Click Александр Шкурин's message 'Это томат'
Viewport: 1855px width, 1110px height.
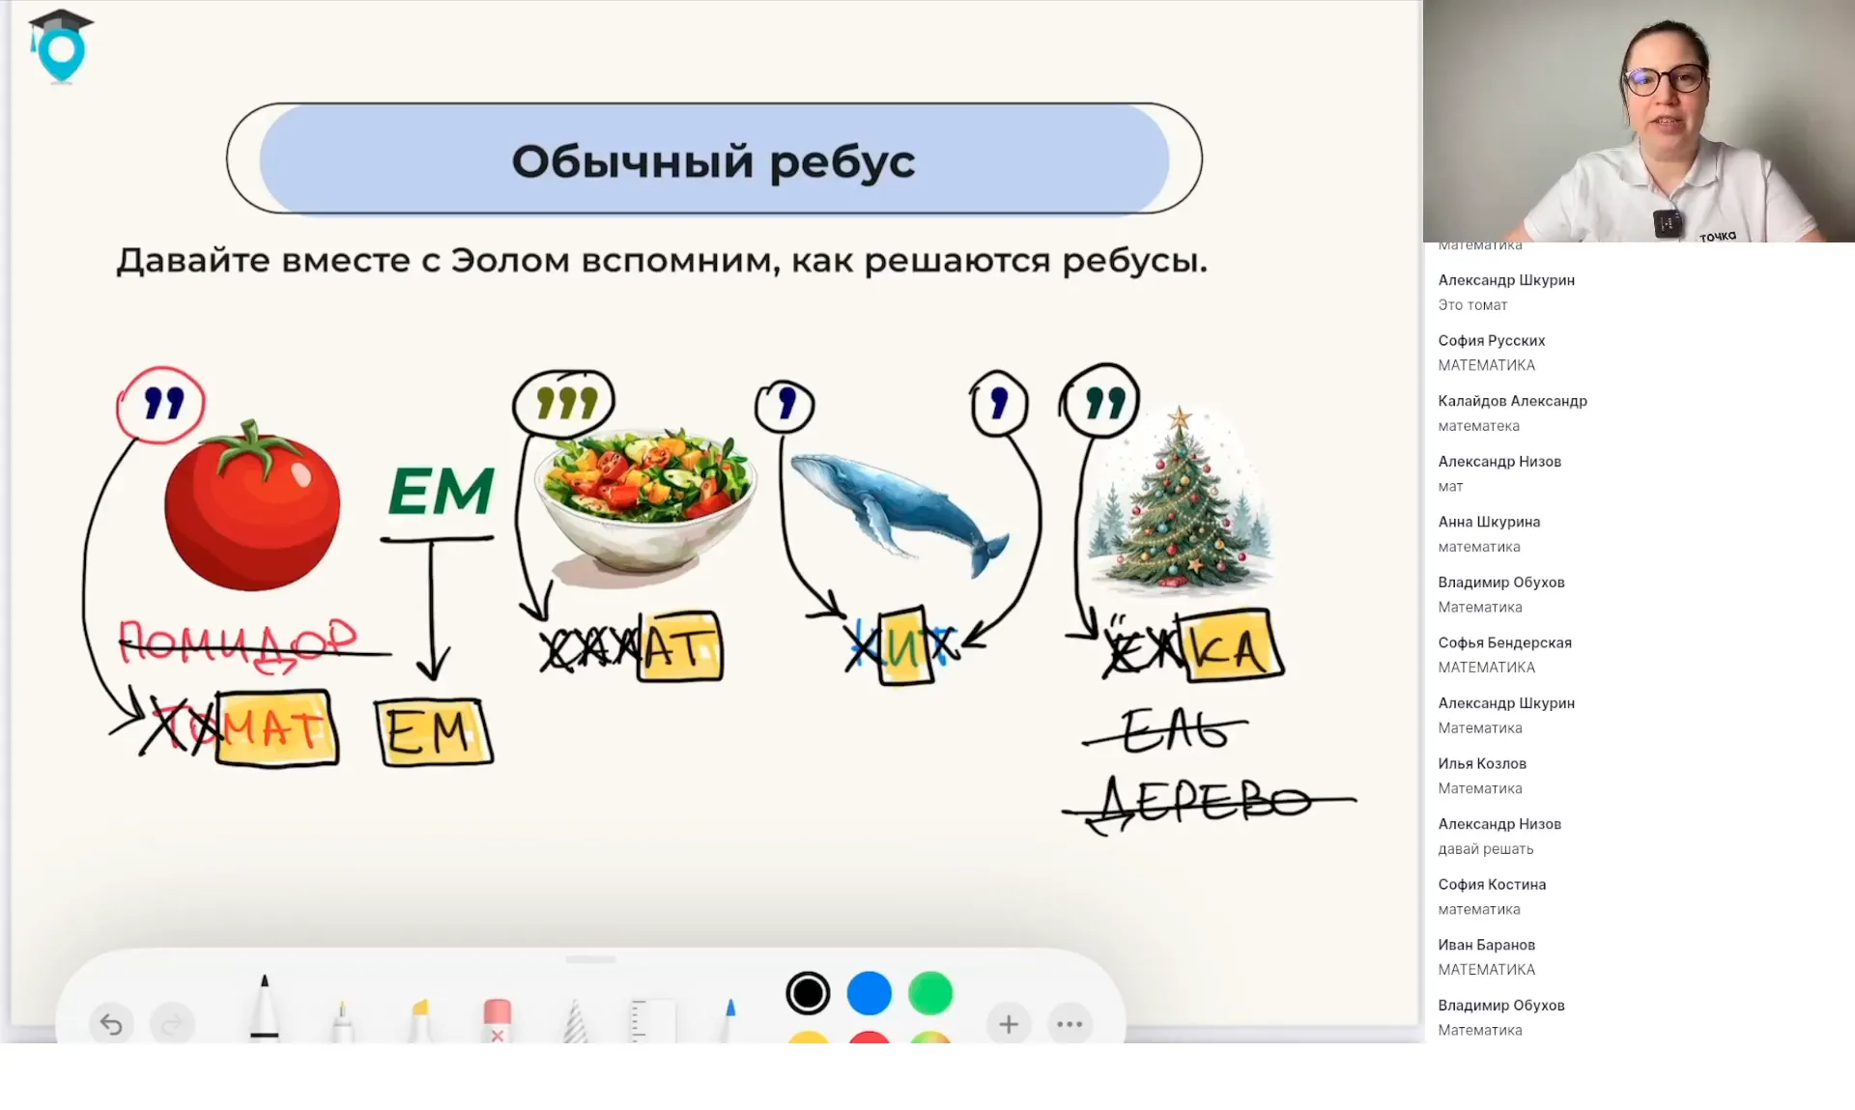tap(1471, 304)
